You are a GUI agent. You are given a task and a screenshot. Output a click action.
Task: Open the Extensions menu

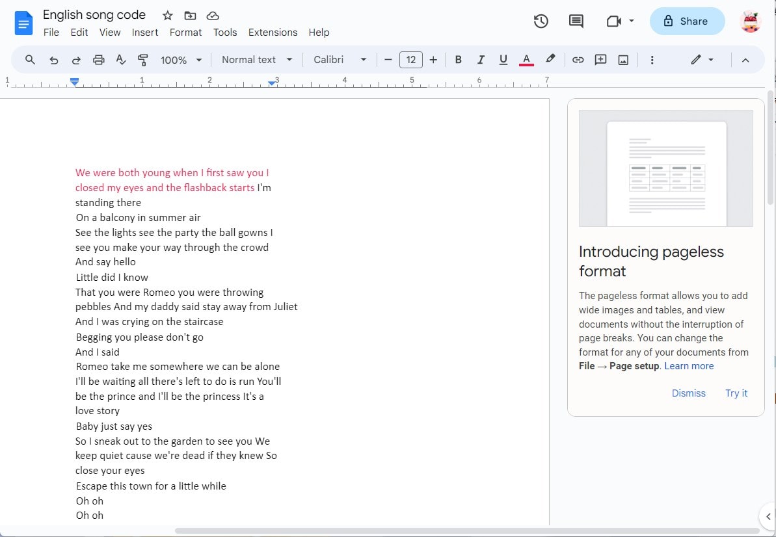click(x=273, y=32)
